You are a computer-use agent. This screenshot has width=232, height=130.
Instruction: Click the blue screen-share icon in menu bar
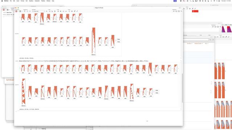175,1
